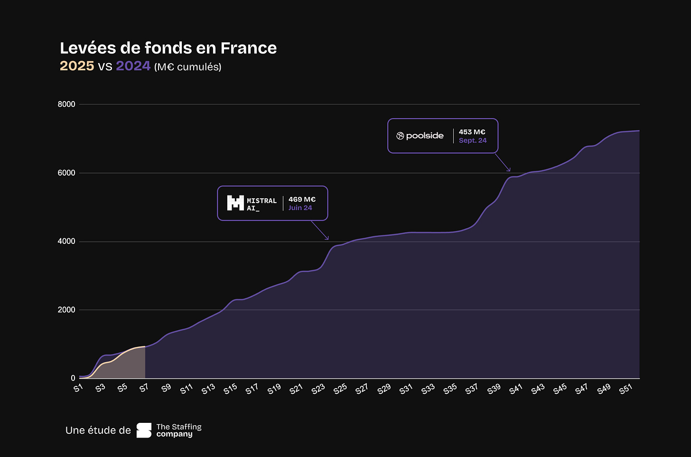Click the x-axis label S13
Screen dimensions: 691x457
click(208, 389)
